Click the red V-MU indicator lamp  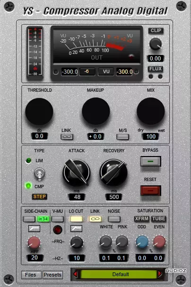pos(58,230)
